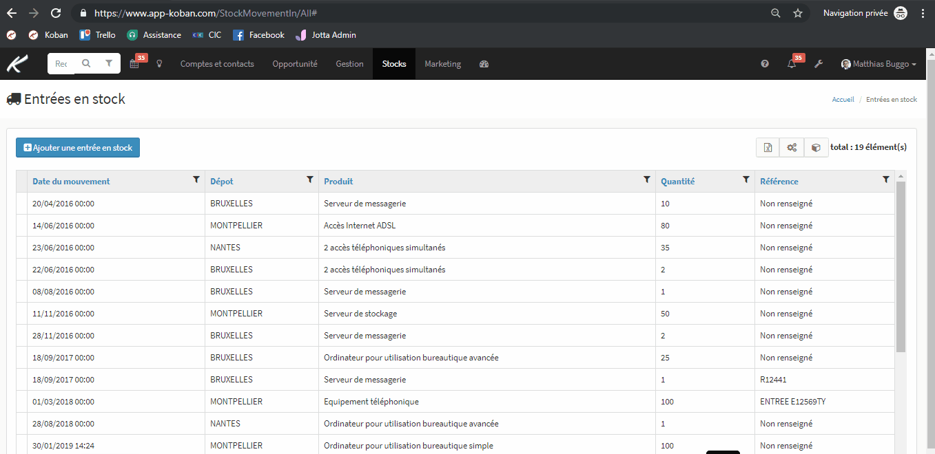Open the Assistance bookmark
The width and height of the screenshot is (935, 454).
tap(154, 35)
